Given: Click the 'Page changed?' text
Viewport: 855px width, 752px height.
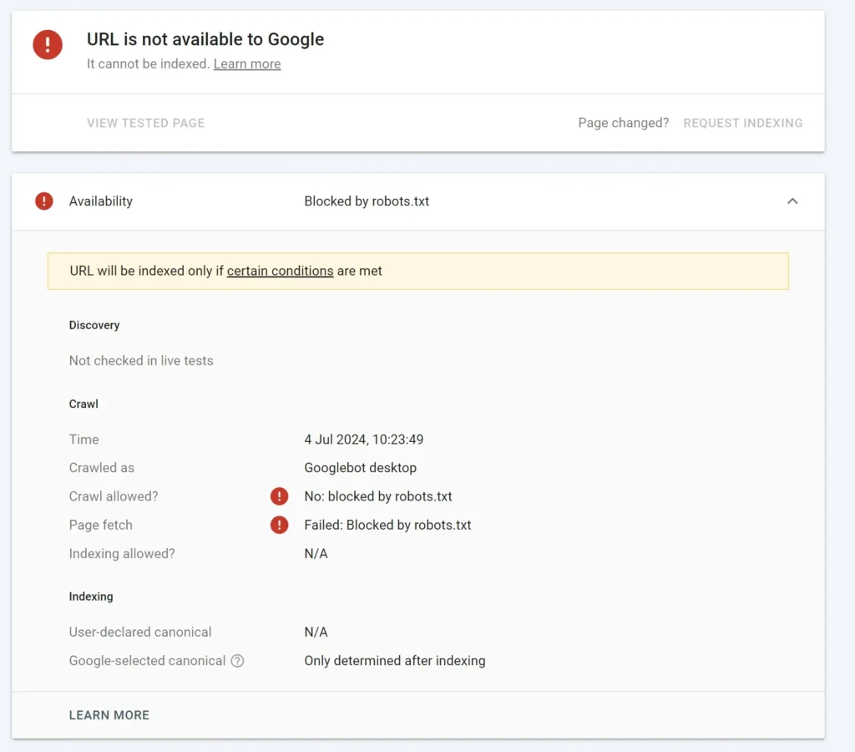Looking at the screenshot, I should (x=623, y=123).
